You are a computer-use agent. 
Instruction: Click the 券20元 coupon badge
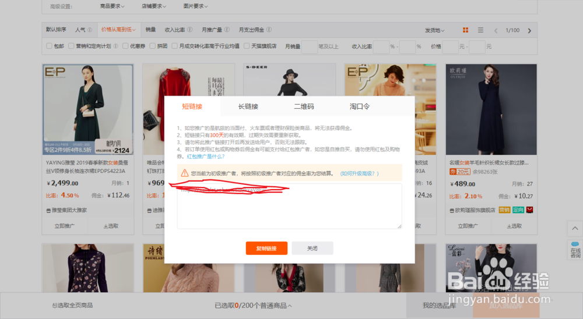(x=459, y=172)
